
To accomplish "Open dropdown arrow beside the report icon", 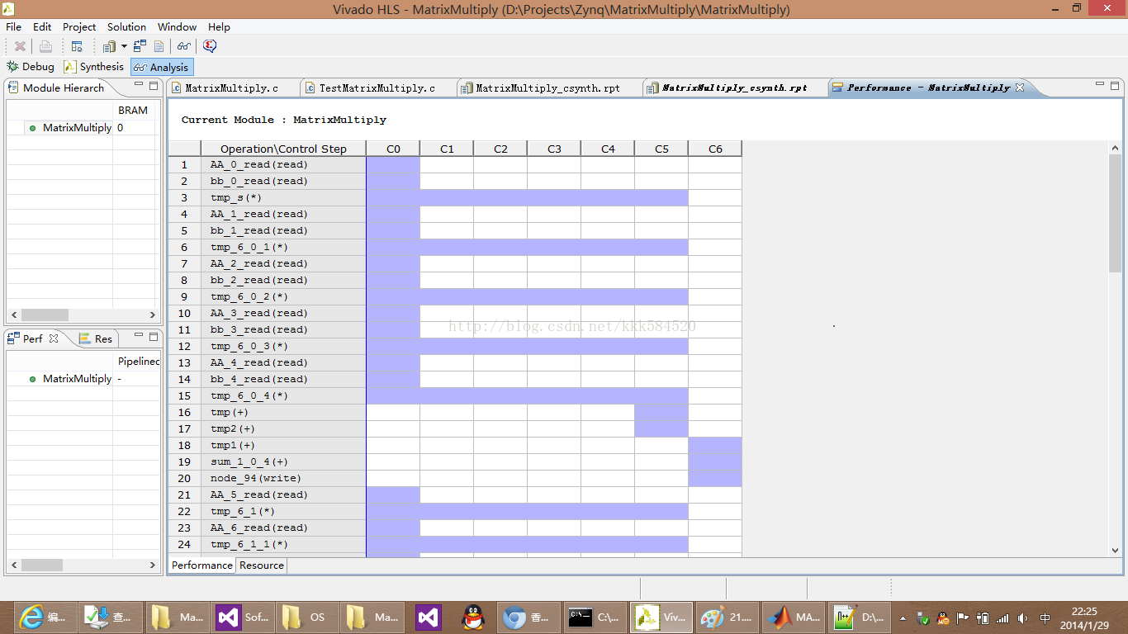I will pos(124,47).
